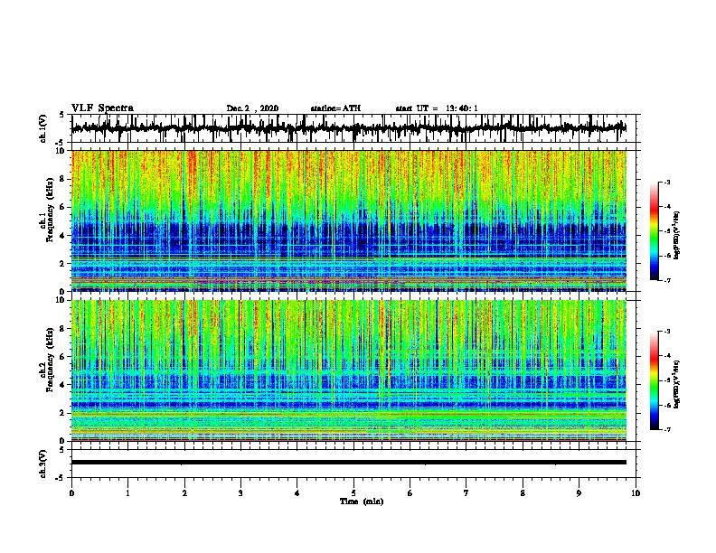
Task: Click the time-axis tick label "5"
Action: pos(353,493)
